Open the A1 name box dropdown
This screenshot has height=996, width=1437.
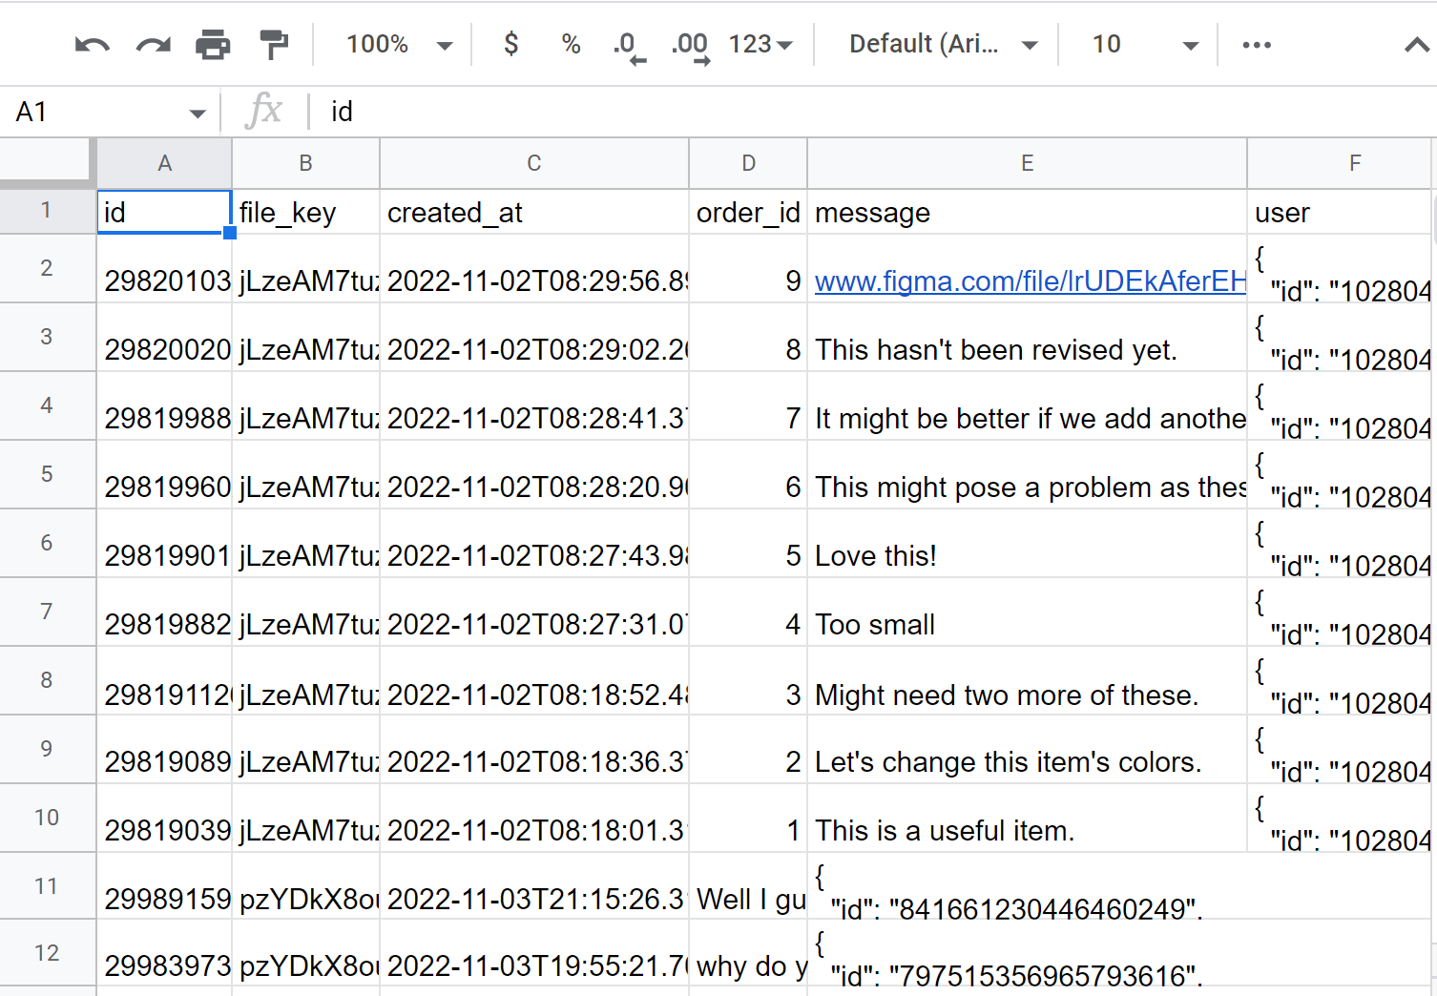198,114
